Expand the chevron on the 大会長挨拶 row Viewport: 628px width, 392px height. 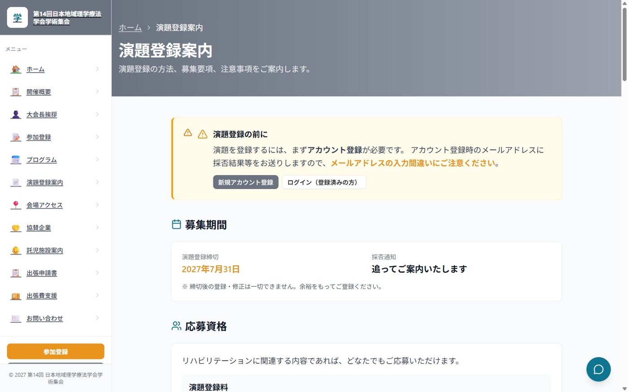click(x=97, y=114)
